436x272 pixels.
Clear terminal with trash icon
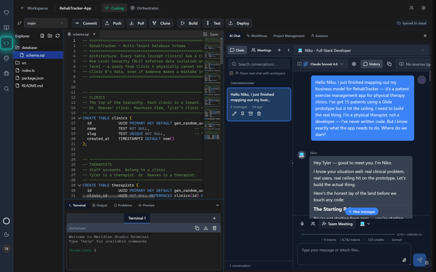(214, 228)
